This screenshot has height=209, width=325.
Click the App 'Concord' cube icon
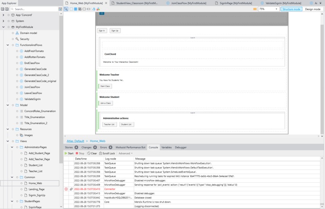pos(13,15)
